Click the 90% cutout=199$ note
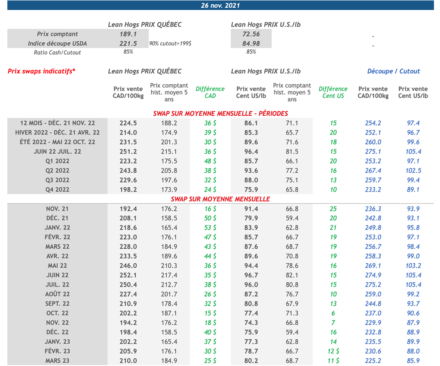The height and width of the screenshot is (366, 440). [x=170, y=44]
